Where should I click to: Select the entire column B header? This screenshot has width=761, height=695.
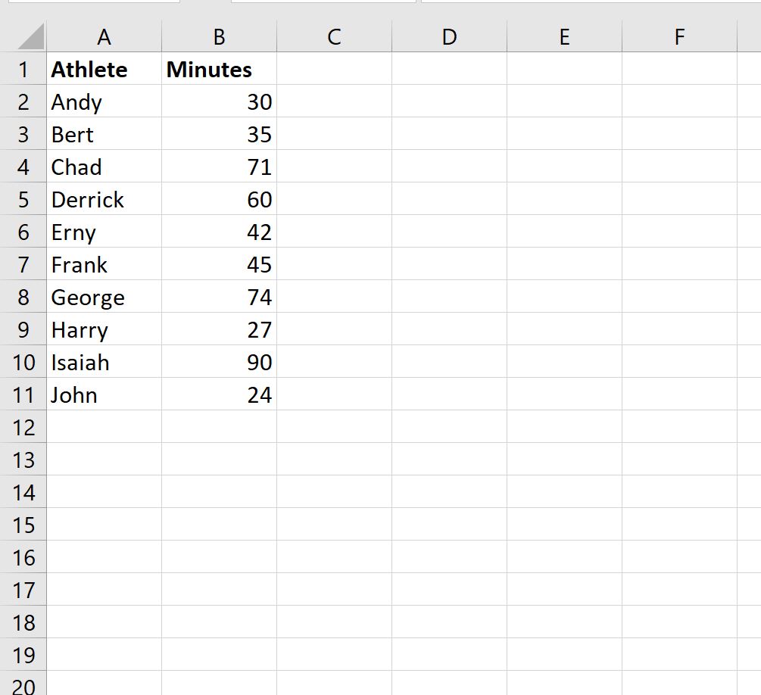click(x=219, y=36)
